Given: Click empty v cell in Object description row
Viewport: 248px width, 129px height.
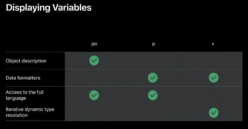Looking at the screenshot, I should pos(213,60).
